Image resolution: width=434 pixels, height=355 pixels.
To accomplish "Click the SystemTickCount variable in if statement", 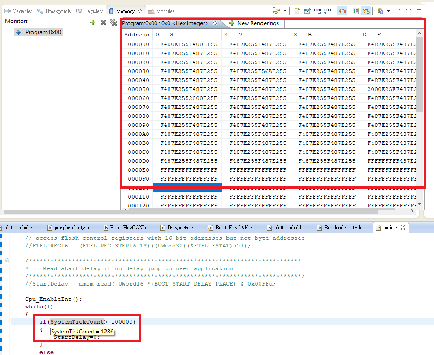I will [x=77, y=322].
